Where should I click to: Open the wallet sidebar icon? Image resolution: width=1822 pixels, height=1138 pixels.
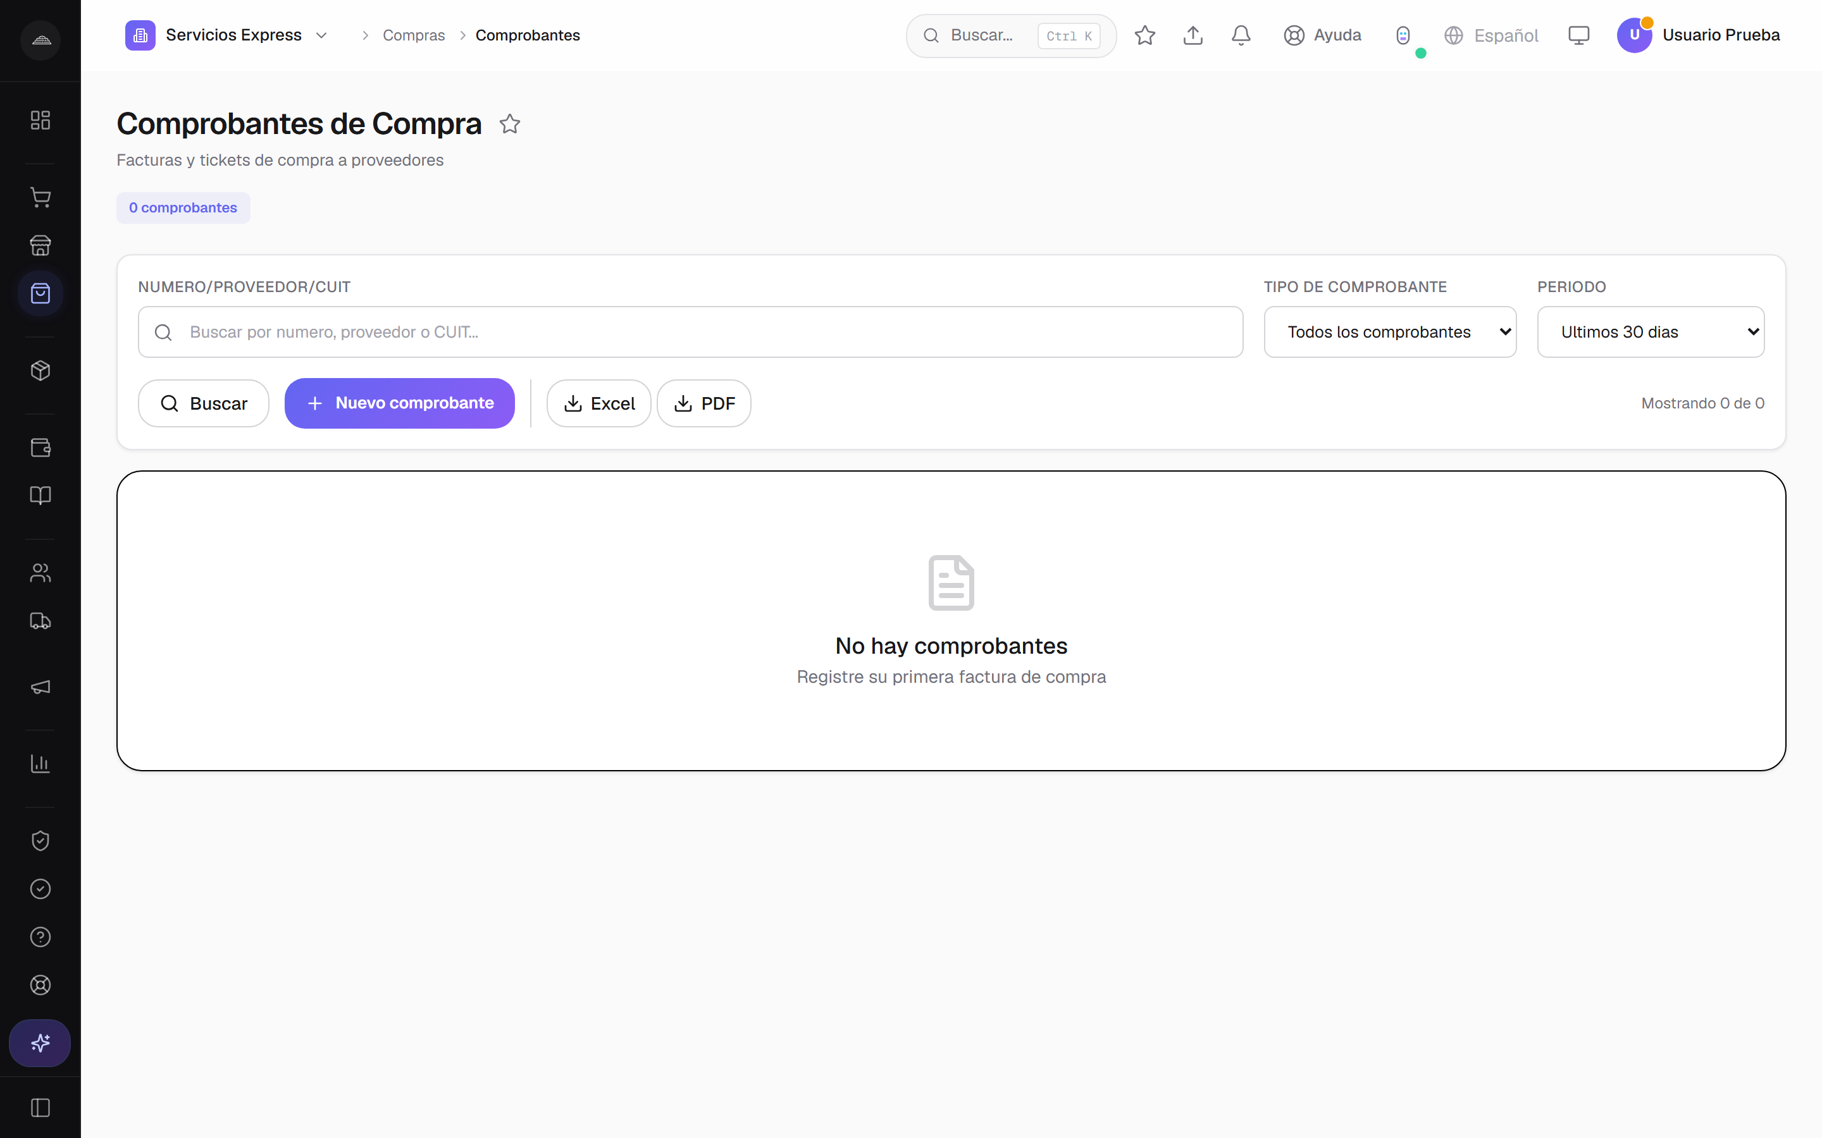(x=40, y=448)
